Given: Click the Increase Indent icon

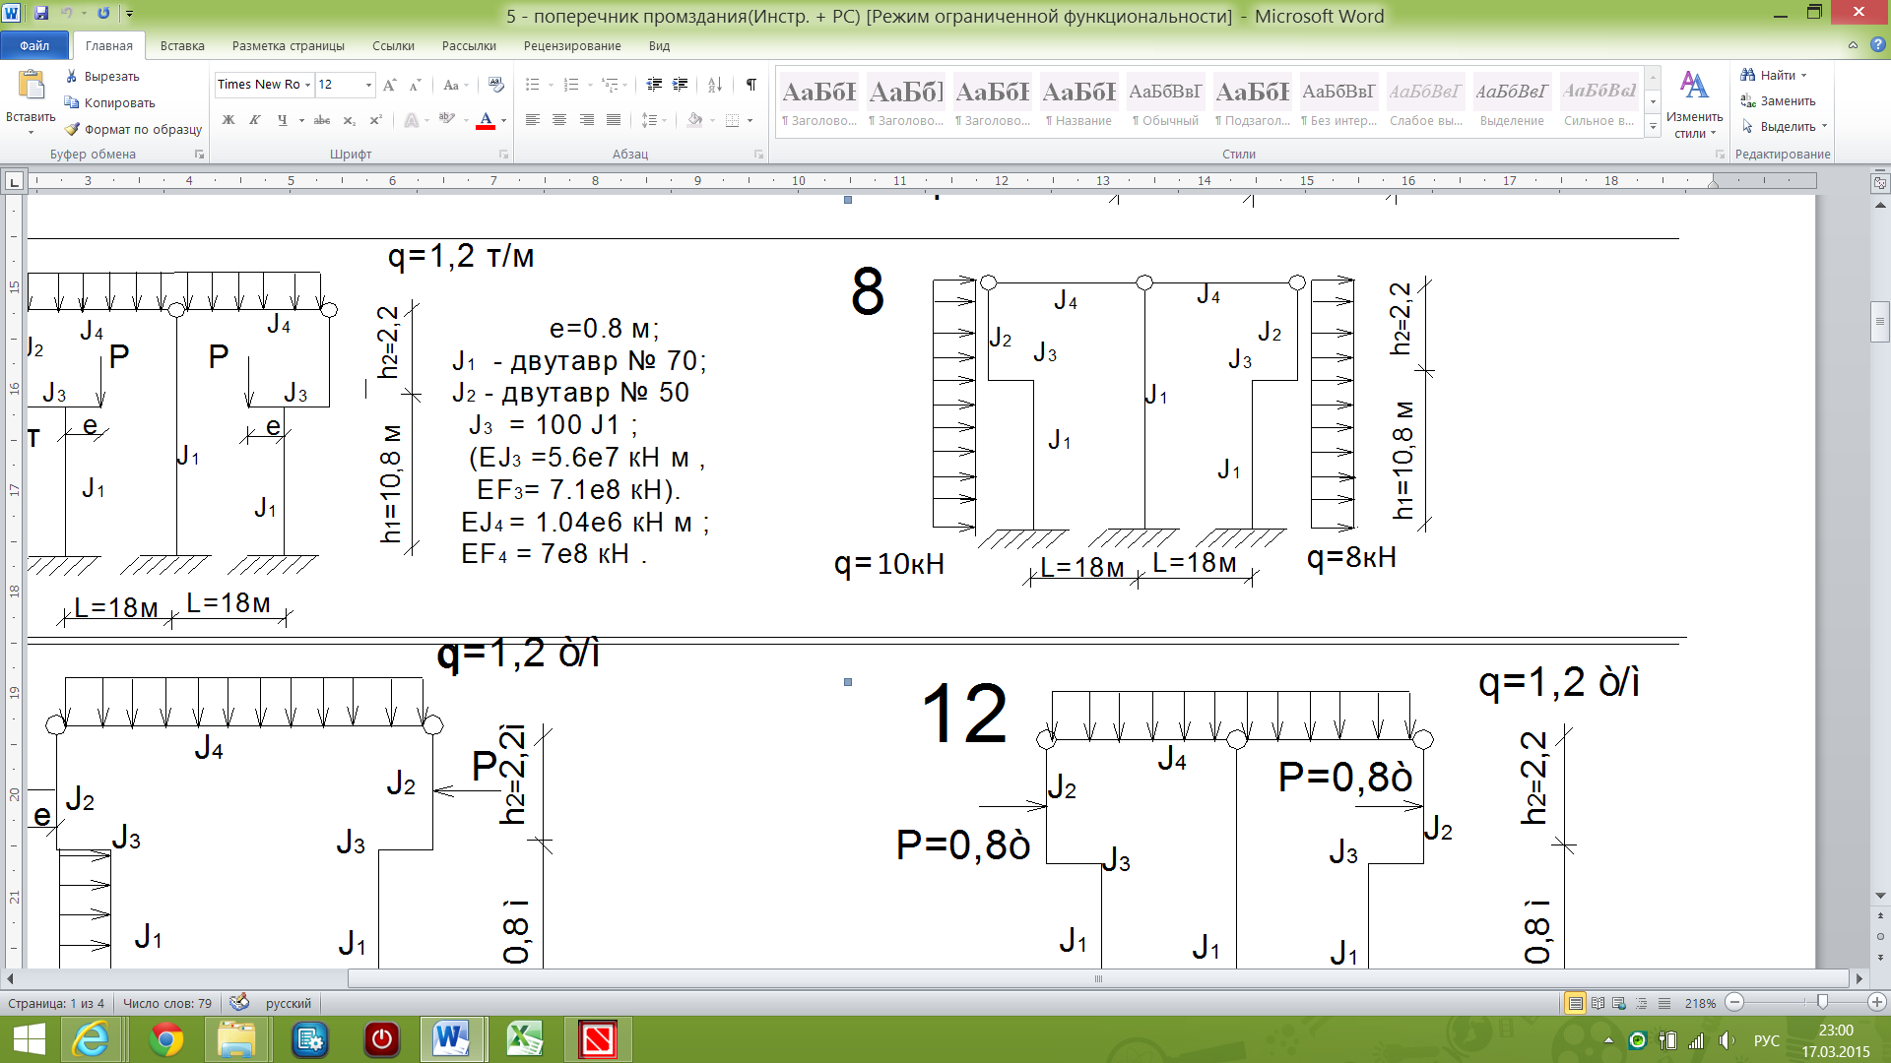Looking at the screenshot, I should click(680, 85).
